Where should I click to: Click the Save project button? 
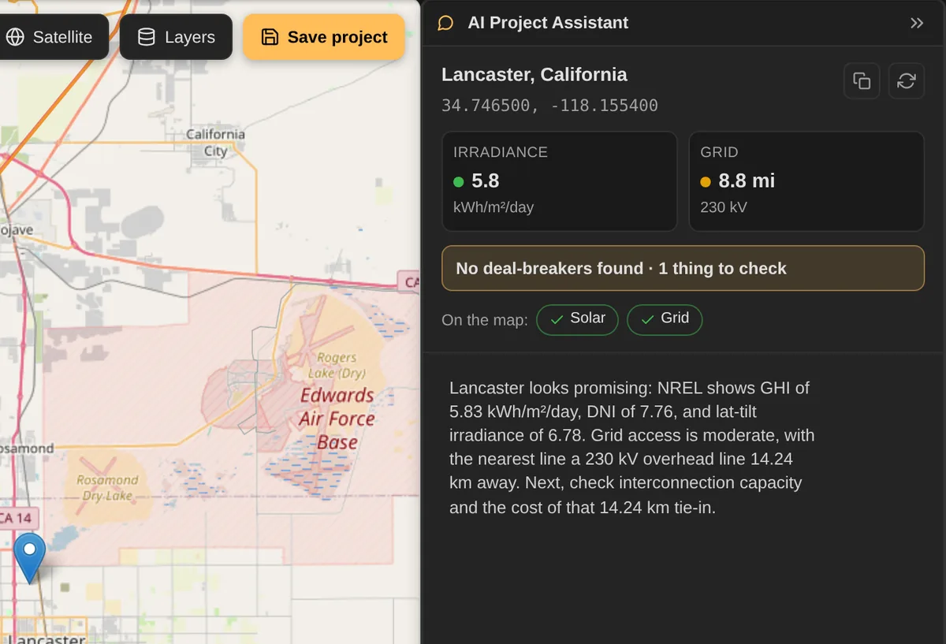point(324,37)
